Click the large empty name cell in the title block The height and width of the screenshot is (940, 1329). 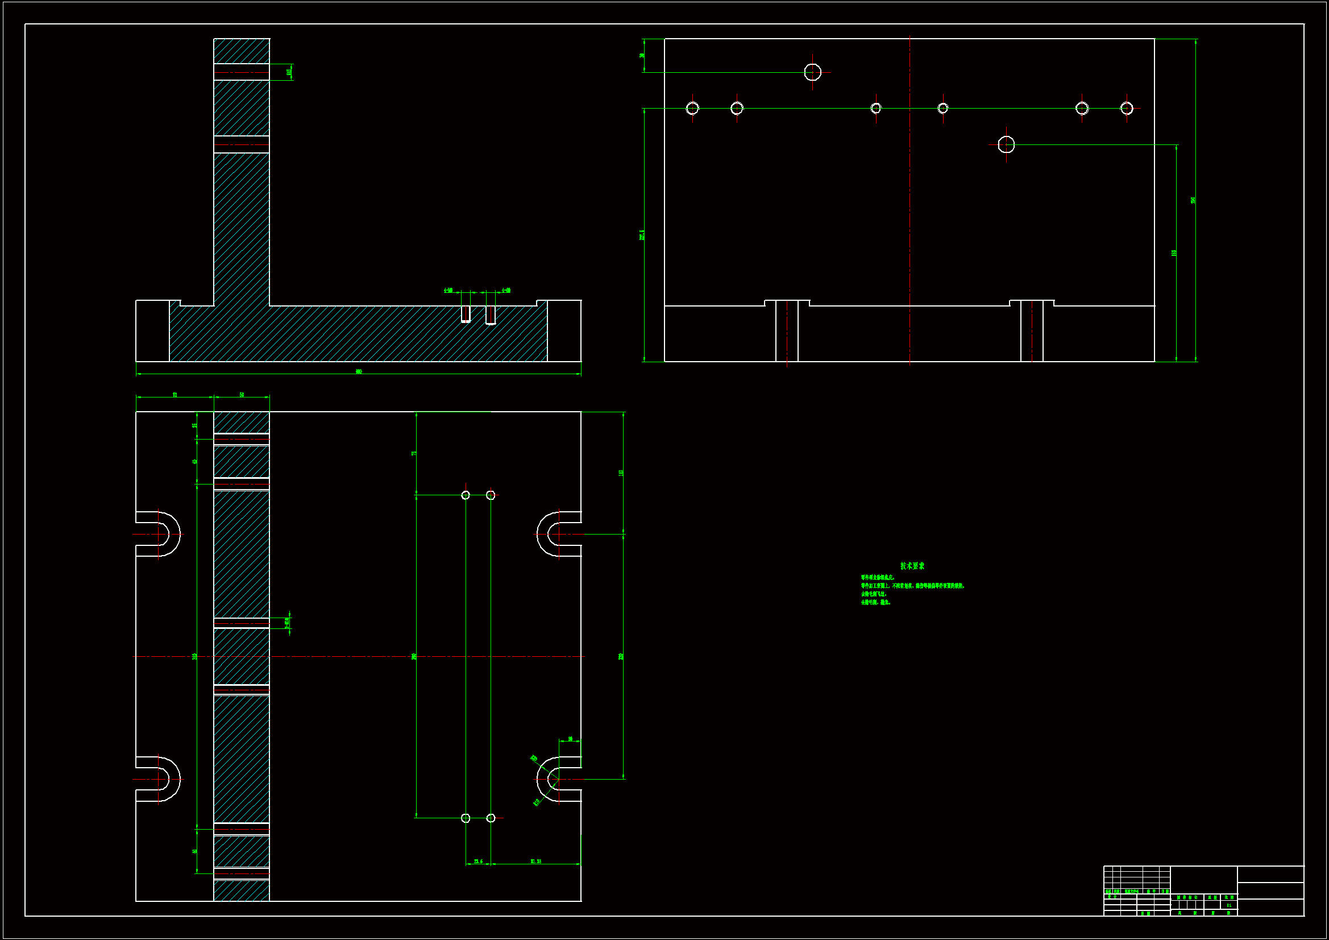point(1203,879)
